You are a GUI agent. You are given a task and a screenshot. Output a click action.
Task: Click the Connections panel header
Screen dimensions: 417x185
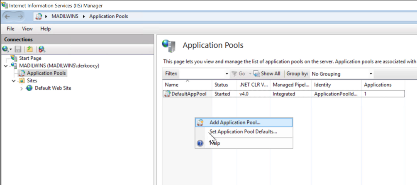click(x=78, y=39)
